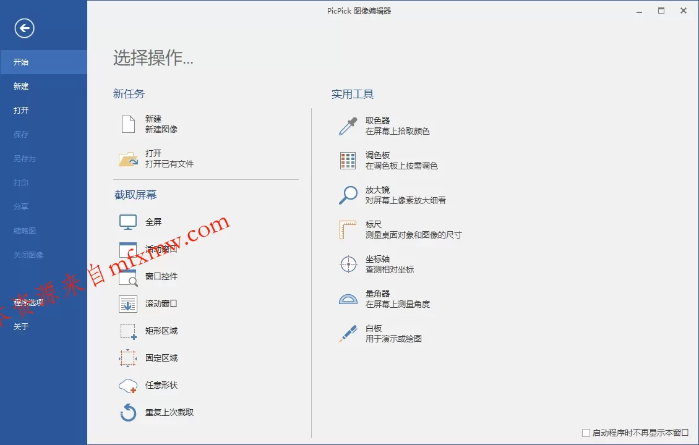Viewport: 699px width, 445px height.
Task: Click the 取色器 eyedropper icon
Action: click(348, 126)
